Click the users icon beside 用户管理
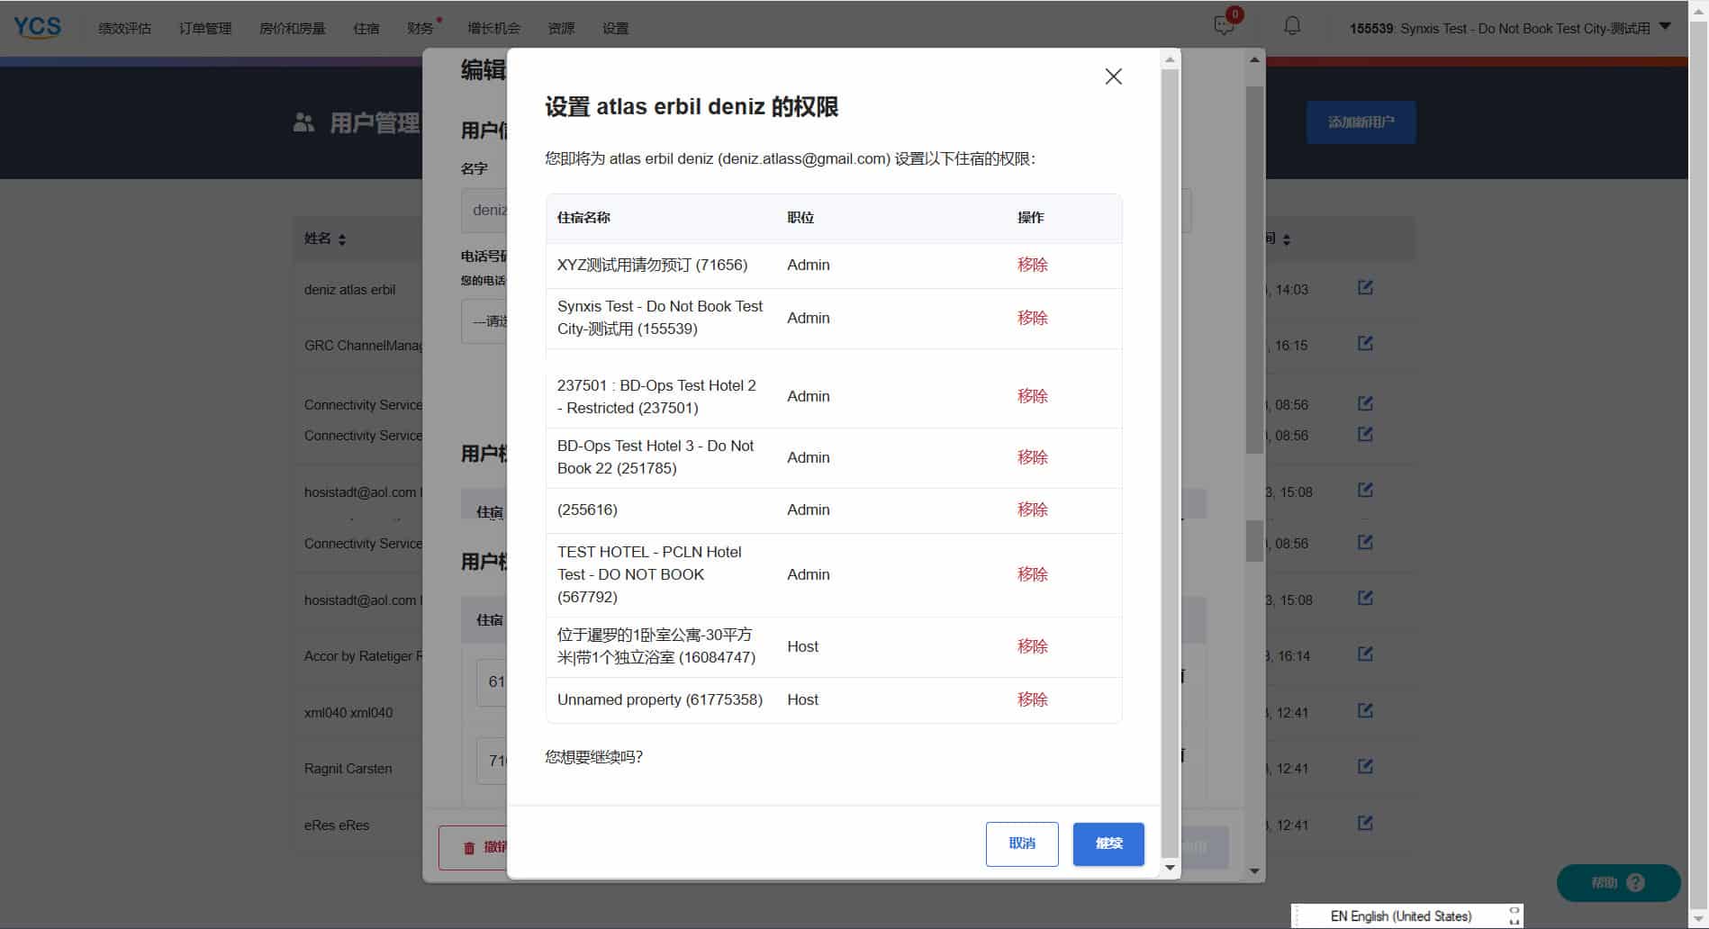 303,122
